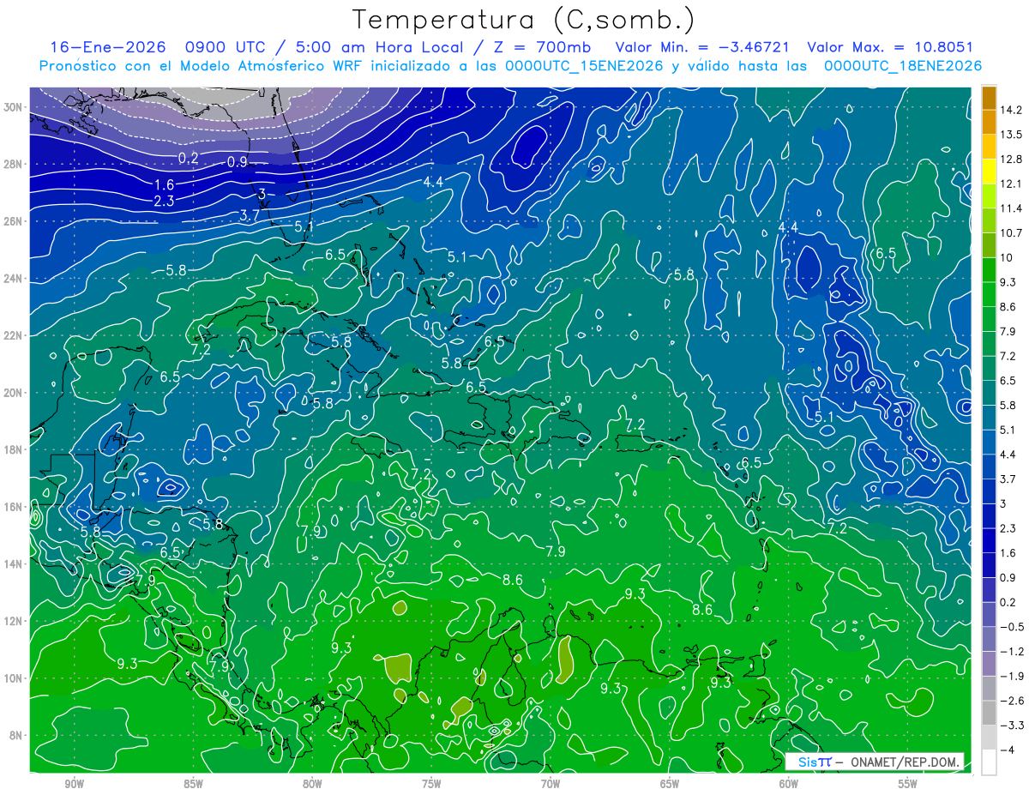Viewport: 1029px width, 795px height.
Task: Click the legend label "-0.5"
Action: (x=1012, y=626)
